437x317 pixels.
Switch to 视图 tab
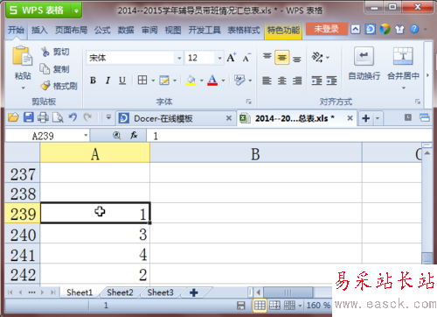[x=173, y=30]
